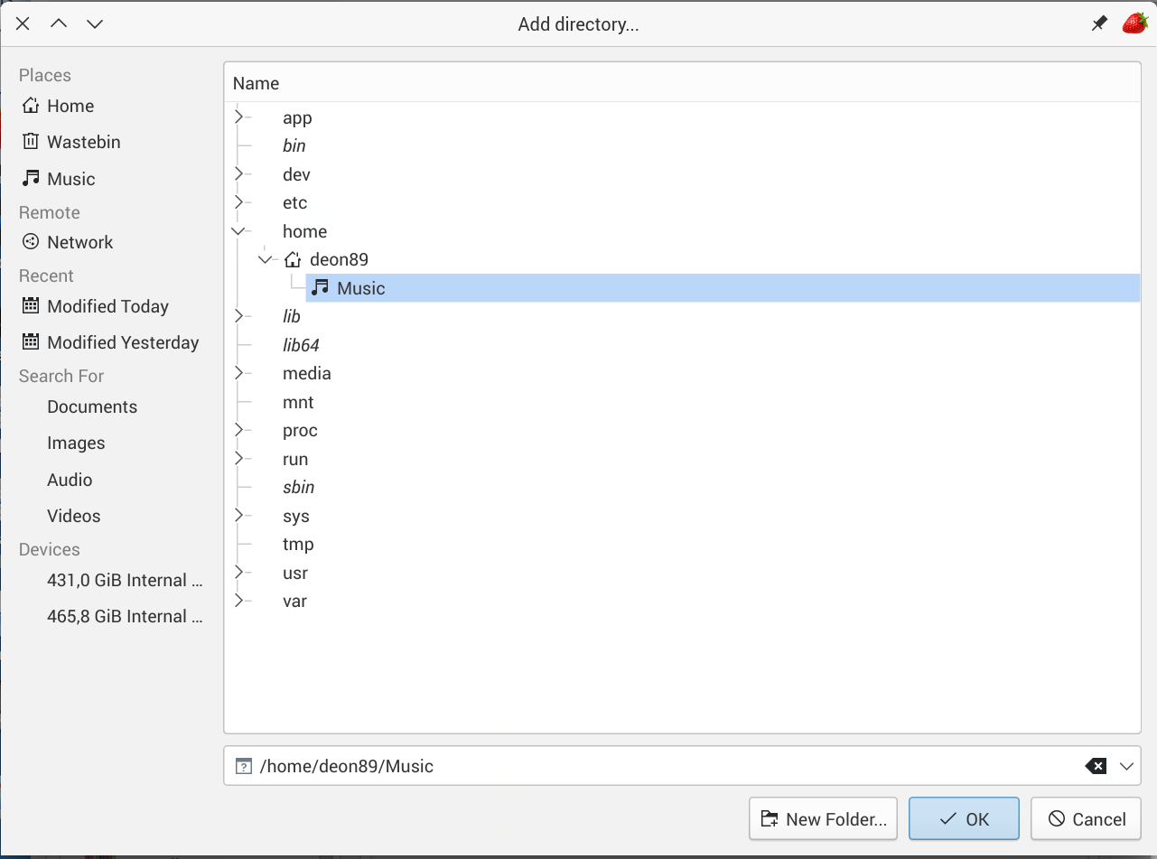1157x859 pixels.
Task: Select the proc folder name
Action: 300,430
